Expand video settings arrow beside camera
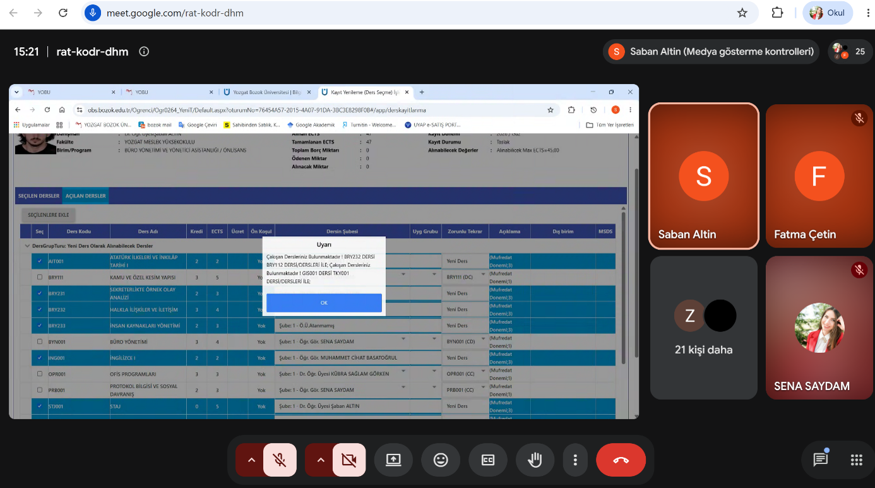Image resolution: width=875 pixels, height=488 pixels. (x=321, y=460)
